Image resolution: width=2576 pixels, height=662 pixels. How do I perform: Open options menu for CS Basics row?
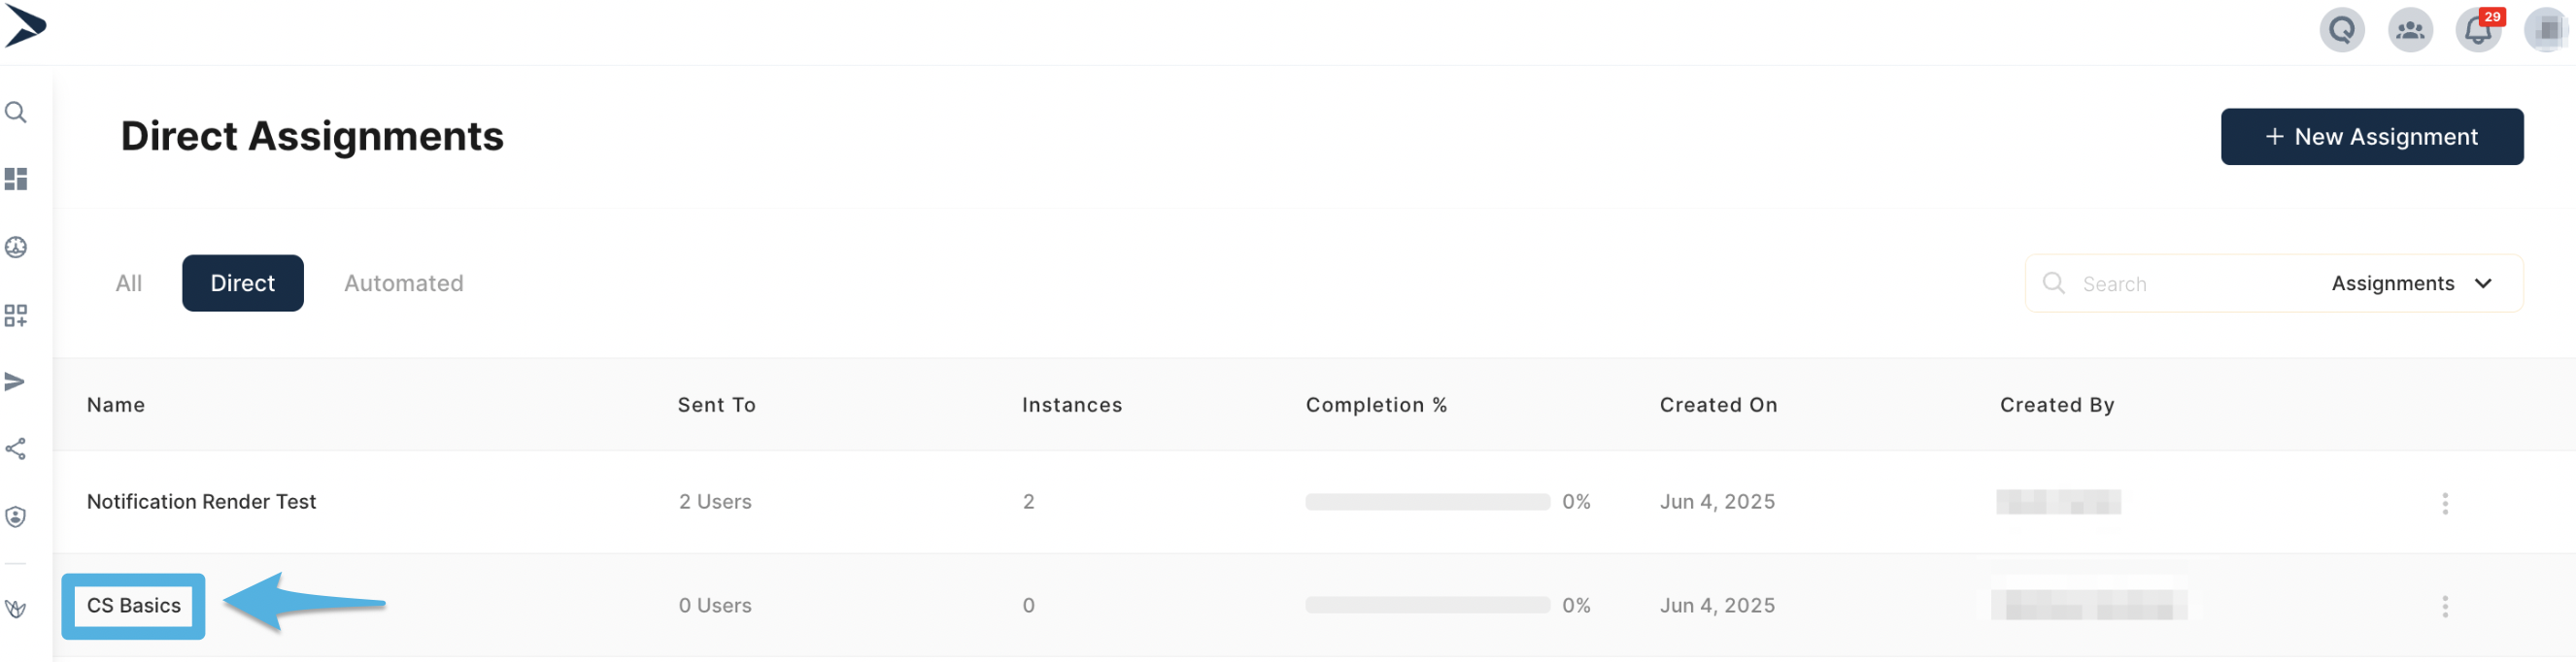point(2445,607)
